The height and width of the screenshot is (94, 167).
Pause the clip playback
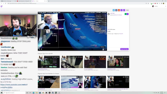(x=39, y=49)
